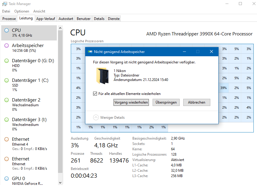
Task: Select the NVIDIA GeForce GPU 0 entry
Action: [29, 181]
